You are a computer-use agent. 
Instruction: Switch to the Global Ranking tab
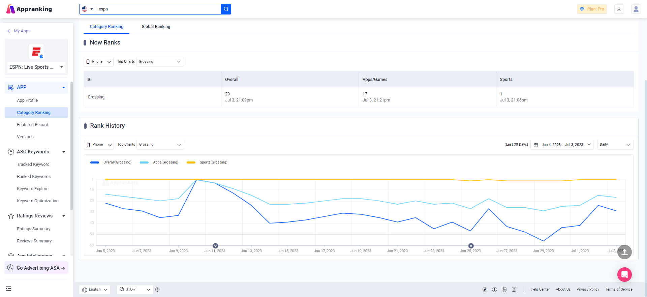click(156, 27)
